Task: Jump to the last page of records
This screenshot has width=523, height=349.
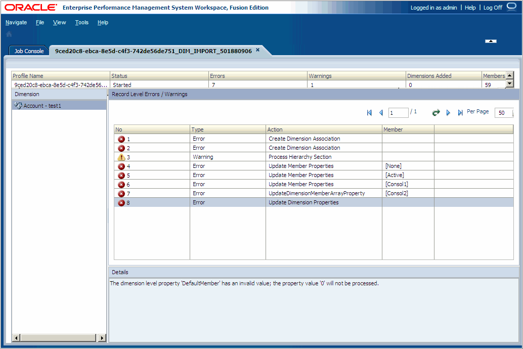Action: tap(459, 112)
